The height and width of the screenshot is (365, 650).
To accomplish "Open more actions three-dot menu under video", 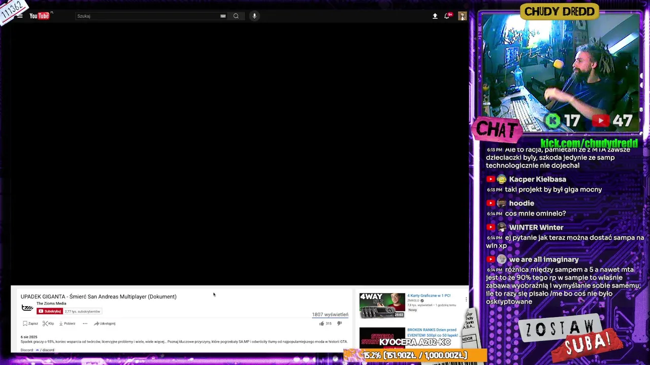I will pos(85,323).
